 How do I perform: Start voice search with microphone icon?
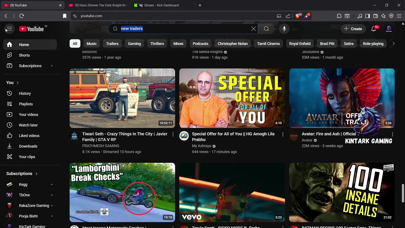tap(284, 29)
